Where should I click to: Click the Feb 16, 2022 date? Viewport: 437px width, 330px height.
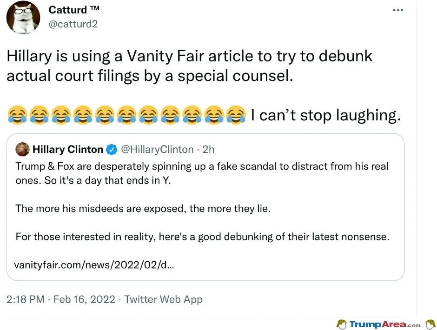click(84, 299)
